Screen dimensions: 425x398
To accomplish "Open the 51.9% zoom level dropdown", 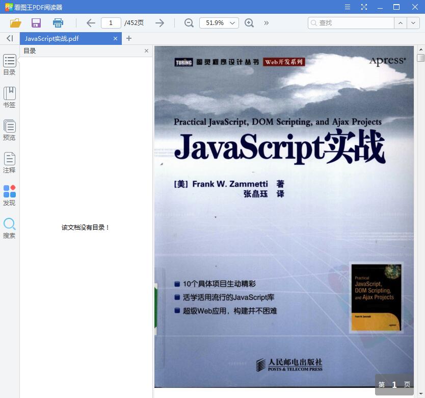I will [219, 23].
